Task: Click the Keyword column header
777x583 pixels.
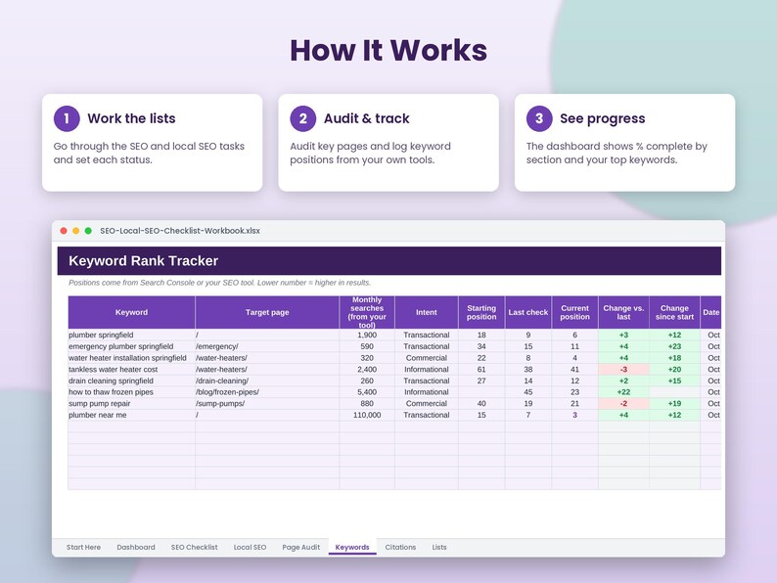Action: (131, 312)
